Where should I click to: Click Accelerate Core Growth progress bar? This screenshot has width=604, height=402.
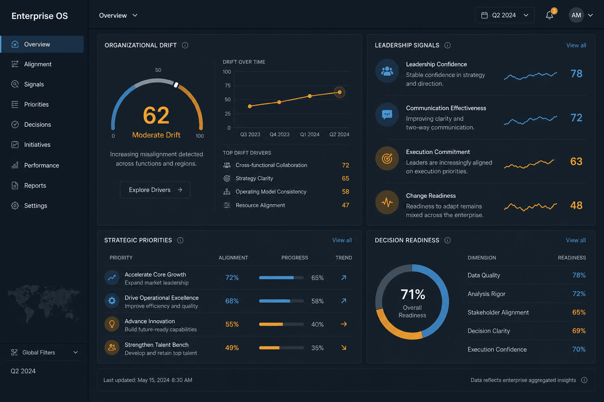pos(282,278)
